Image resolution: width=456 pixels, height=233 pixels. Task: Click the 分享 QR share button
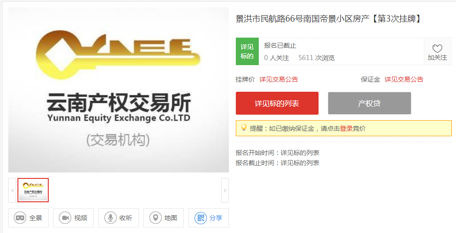[x=209, y=217]
